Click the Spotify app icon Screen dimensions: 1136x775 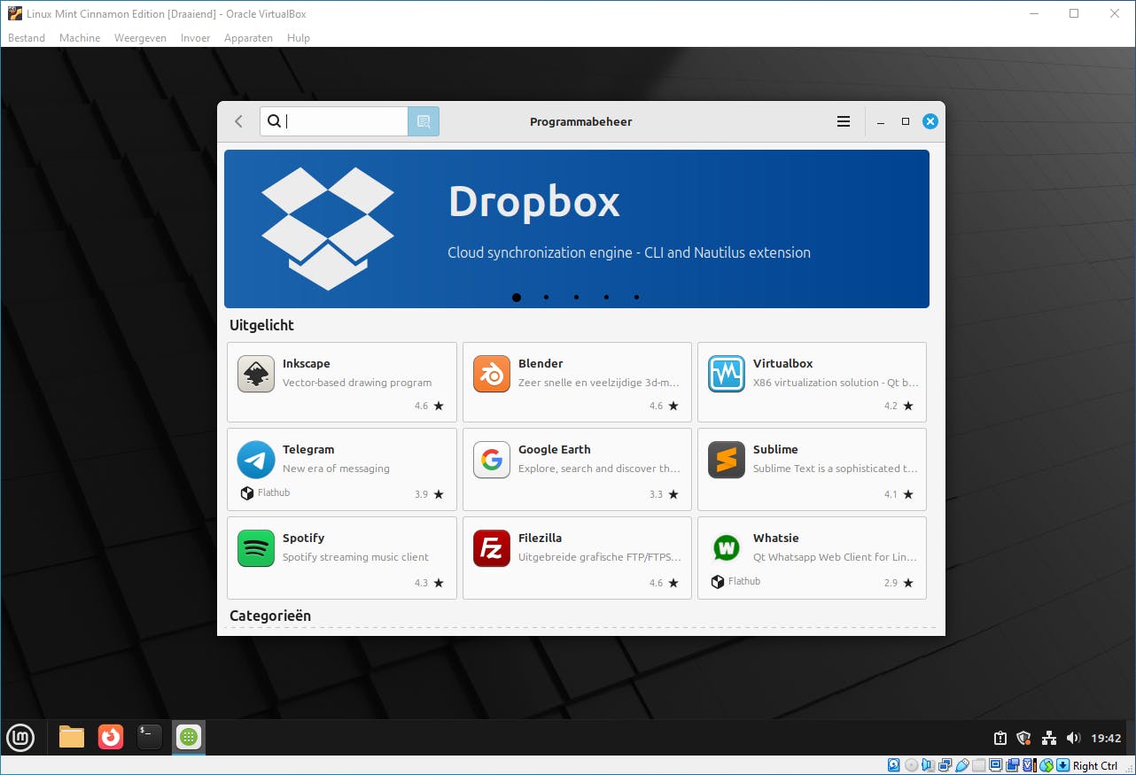(256, 548)
